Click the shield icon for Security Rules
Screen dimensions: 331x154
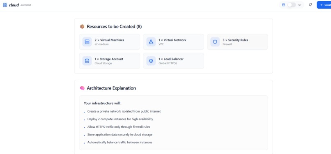click(215, 42)
